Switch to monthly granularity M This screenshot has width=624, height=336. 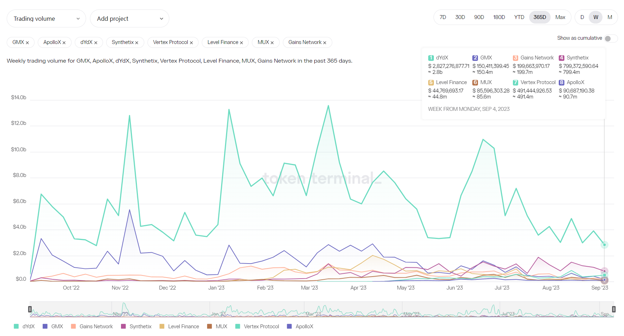[x=610, y=17]
